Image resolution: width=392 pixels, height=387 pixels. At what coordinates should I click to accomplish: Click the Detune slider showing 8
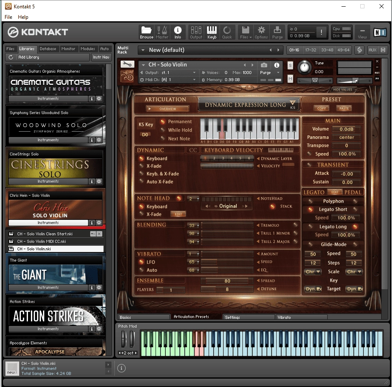(227, 289)
